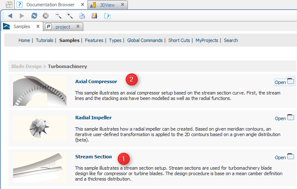The image size is (297, 189).
Task: Click the folder icon beside Stream Section Open
Action: (291, 157)
